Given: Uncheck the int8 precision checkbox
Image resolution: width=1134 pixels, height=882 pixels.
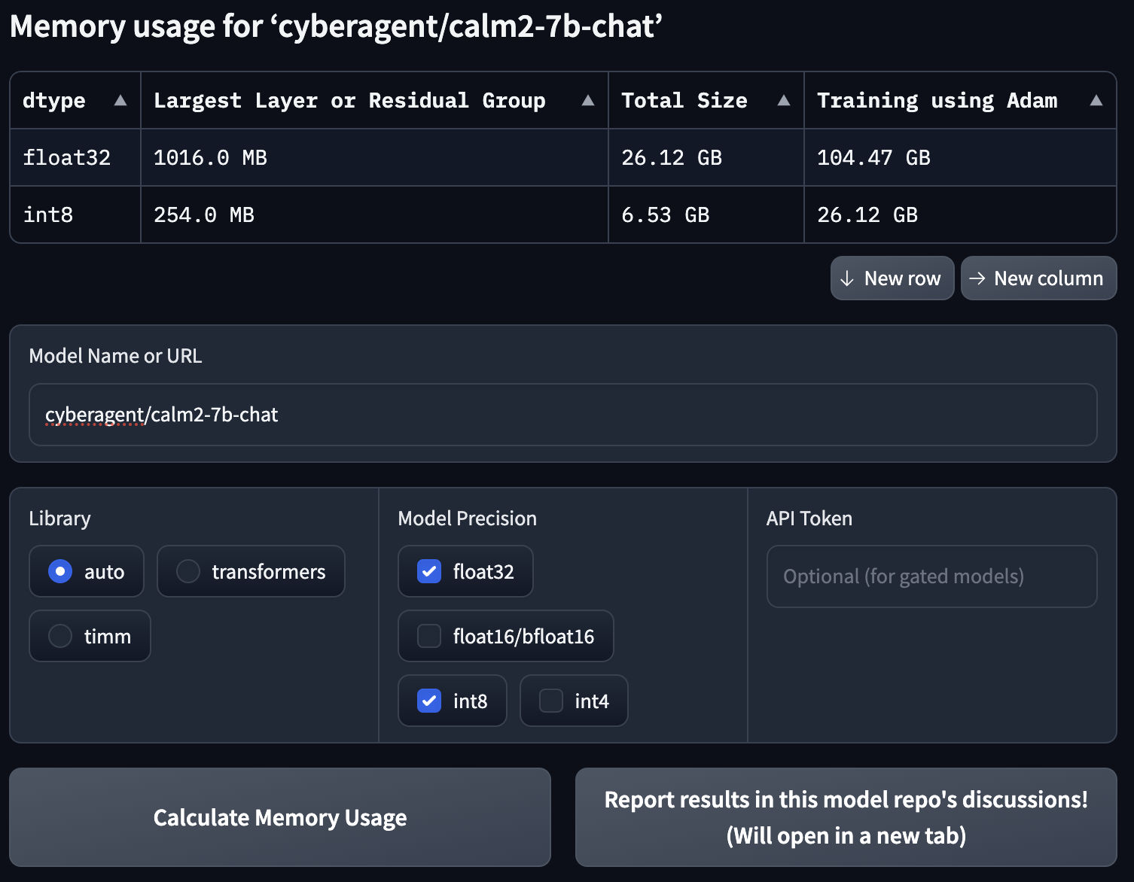Looking at the screenshot, I should tap(429, 701).
